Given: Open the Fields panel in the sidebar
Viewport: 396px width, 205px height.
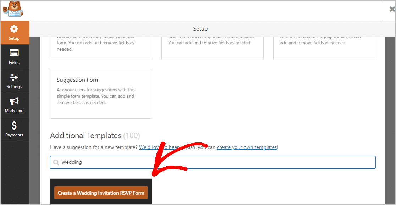Looking at the screenshot, I should click(15, 56).
